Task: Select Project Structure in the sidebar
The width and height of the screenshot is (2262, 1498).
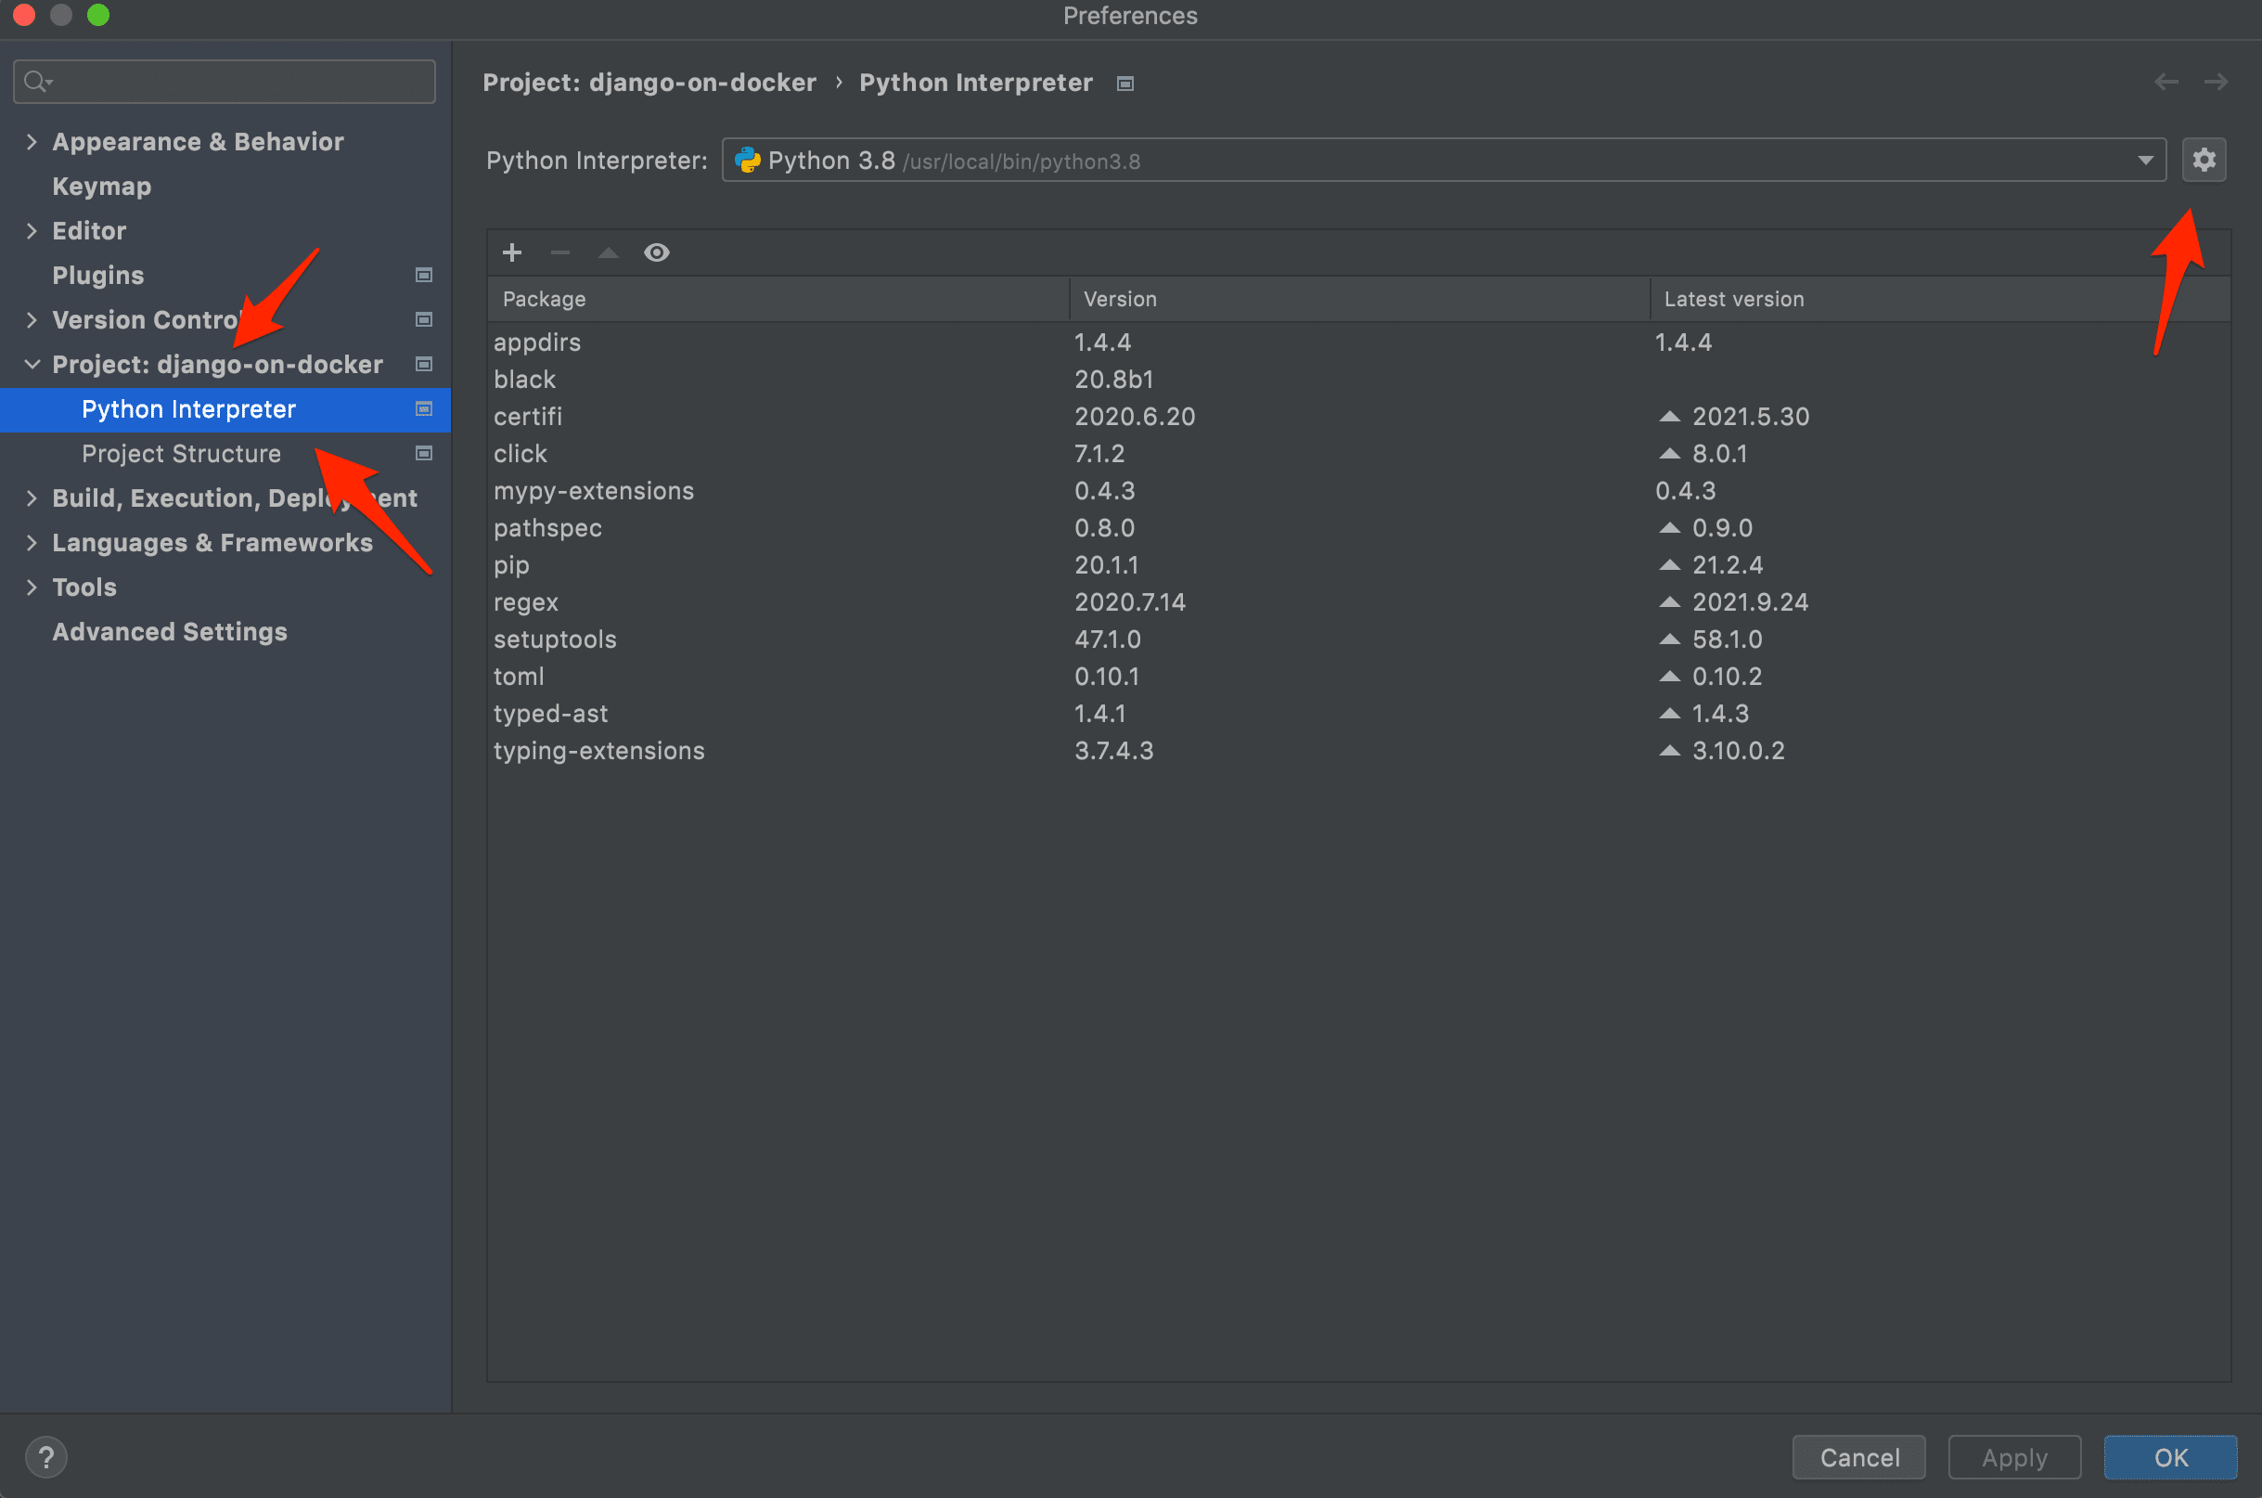Action: tap(181, 453)
